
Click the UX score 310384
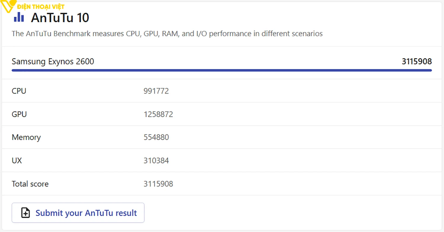click(x=156, y=161)
